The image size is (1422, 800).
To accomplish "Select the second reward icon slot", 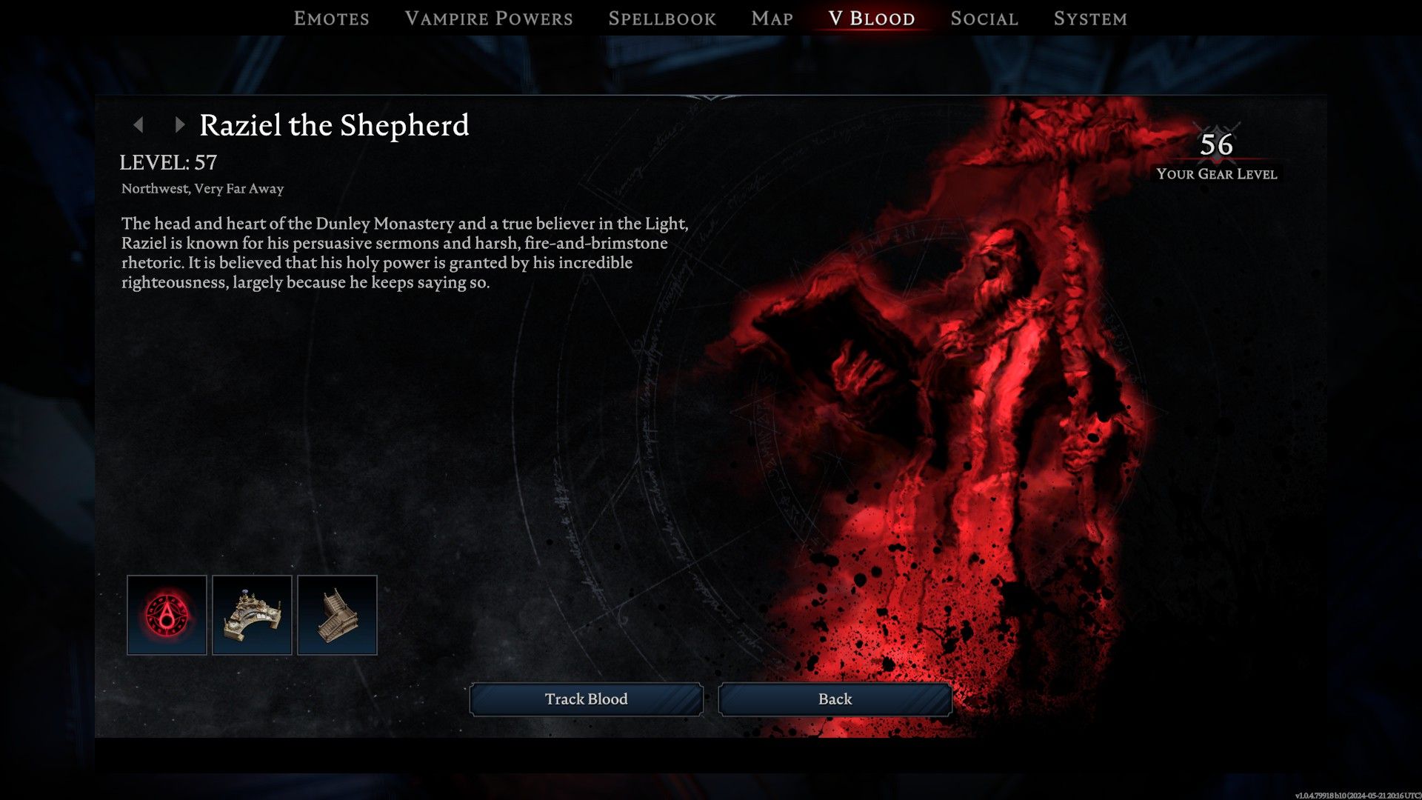I will tap(252, 614).
